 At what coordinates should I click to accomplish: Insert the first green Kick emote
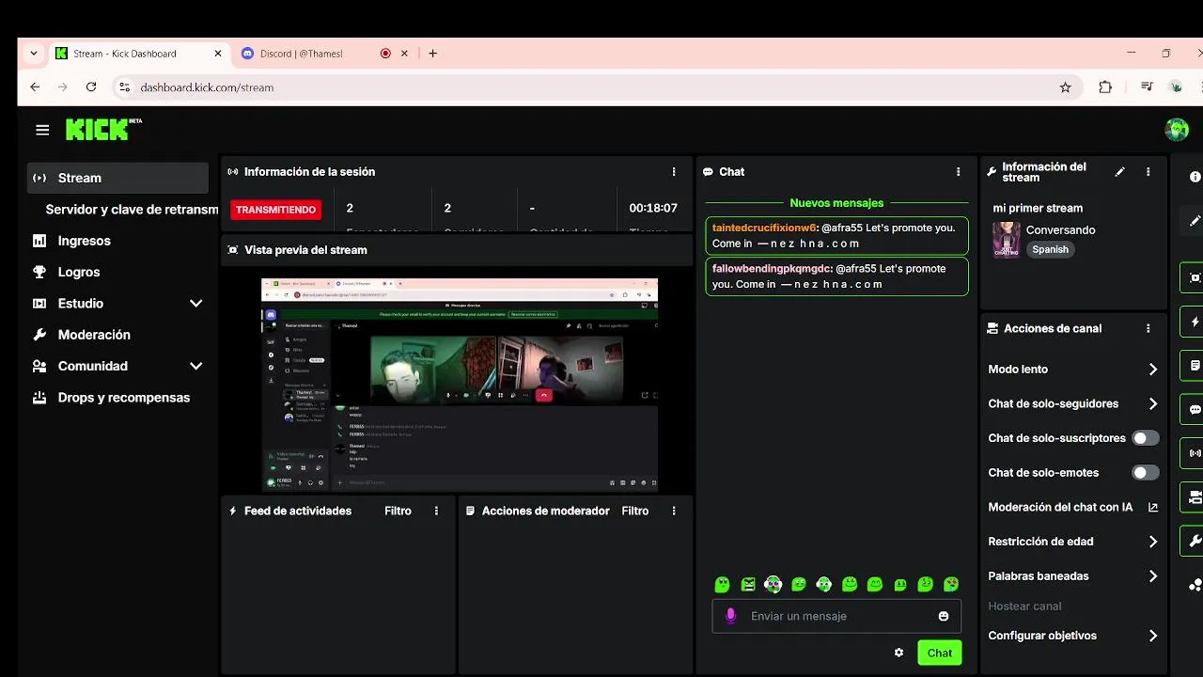pyautogui.click(x=722, y=585)
